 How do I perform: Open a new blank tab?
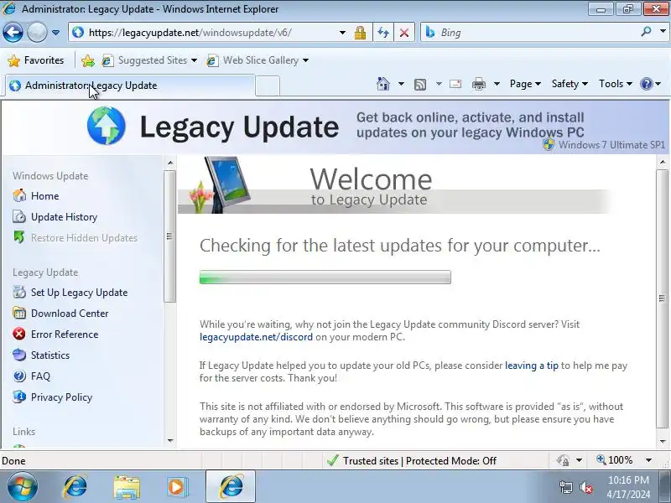point(268,86)
